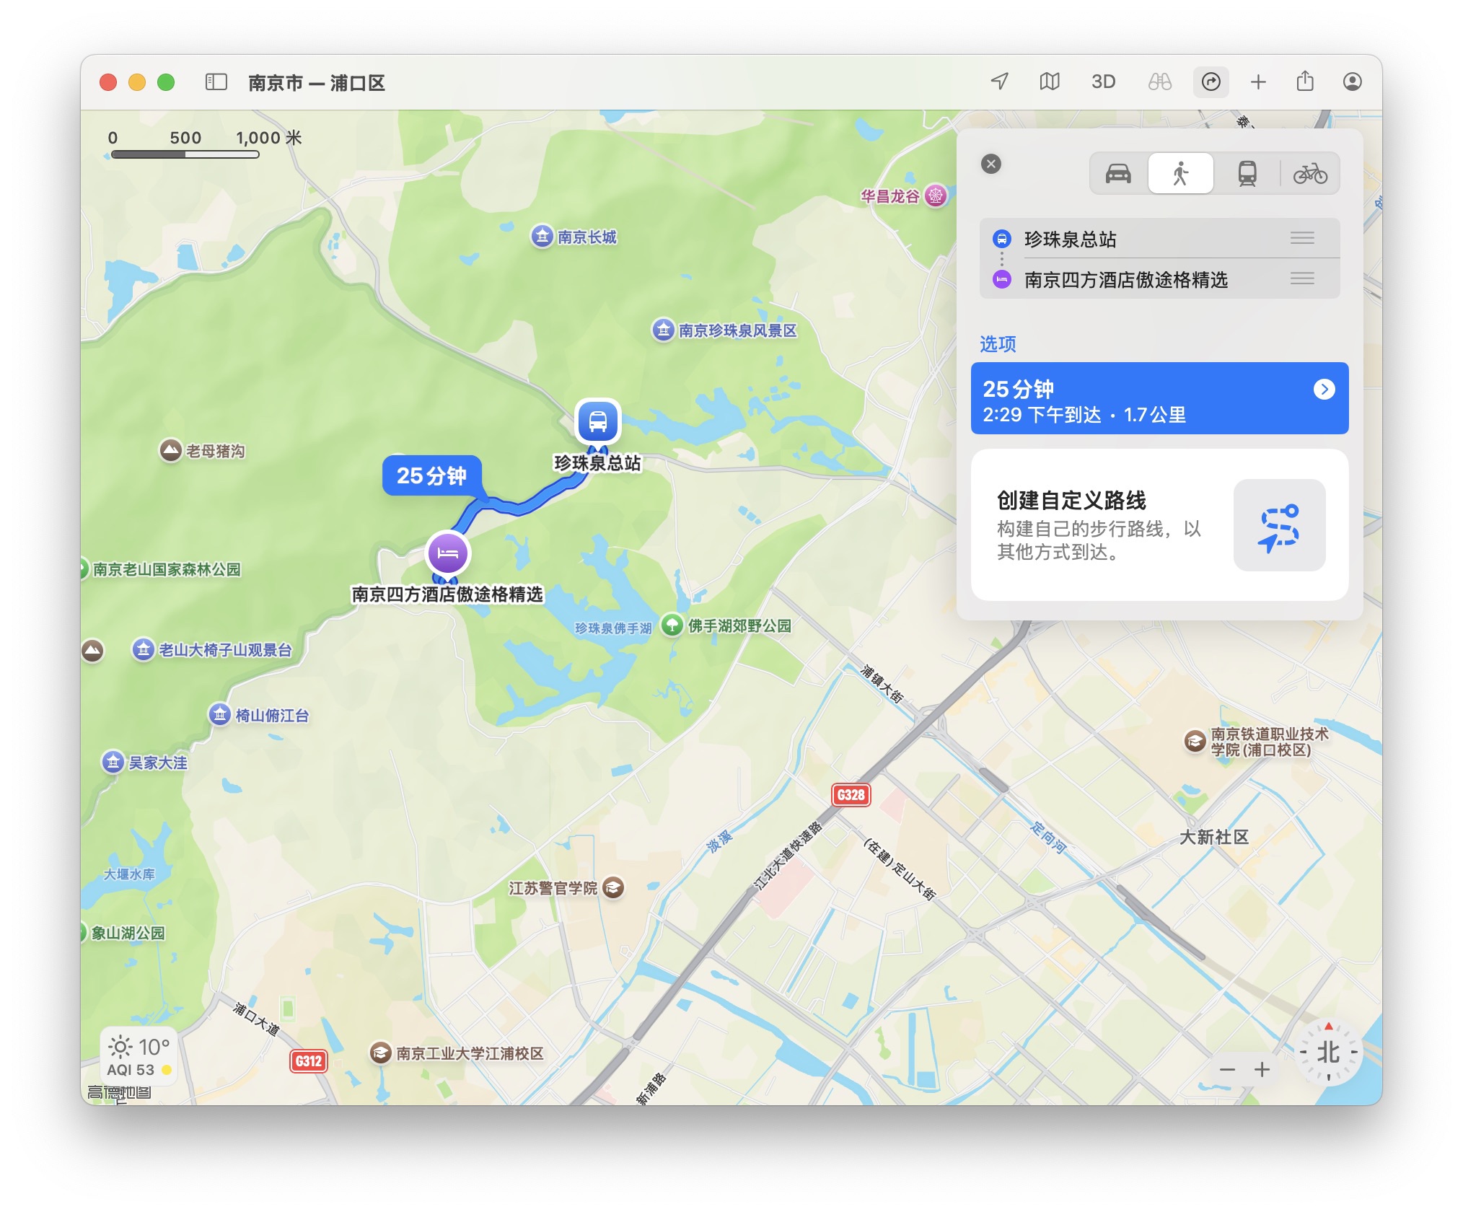Open the 选项 options link

[998, 343]
